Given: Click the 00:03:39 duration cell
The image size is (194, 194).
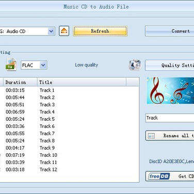Looking at the screenshot, I should [15, 163].
